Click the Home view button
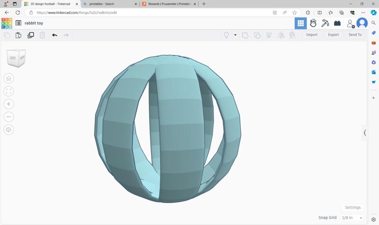379x225 pixels. 9,79
